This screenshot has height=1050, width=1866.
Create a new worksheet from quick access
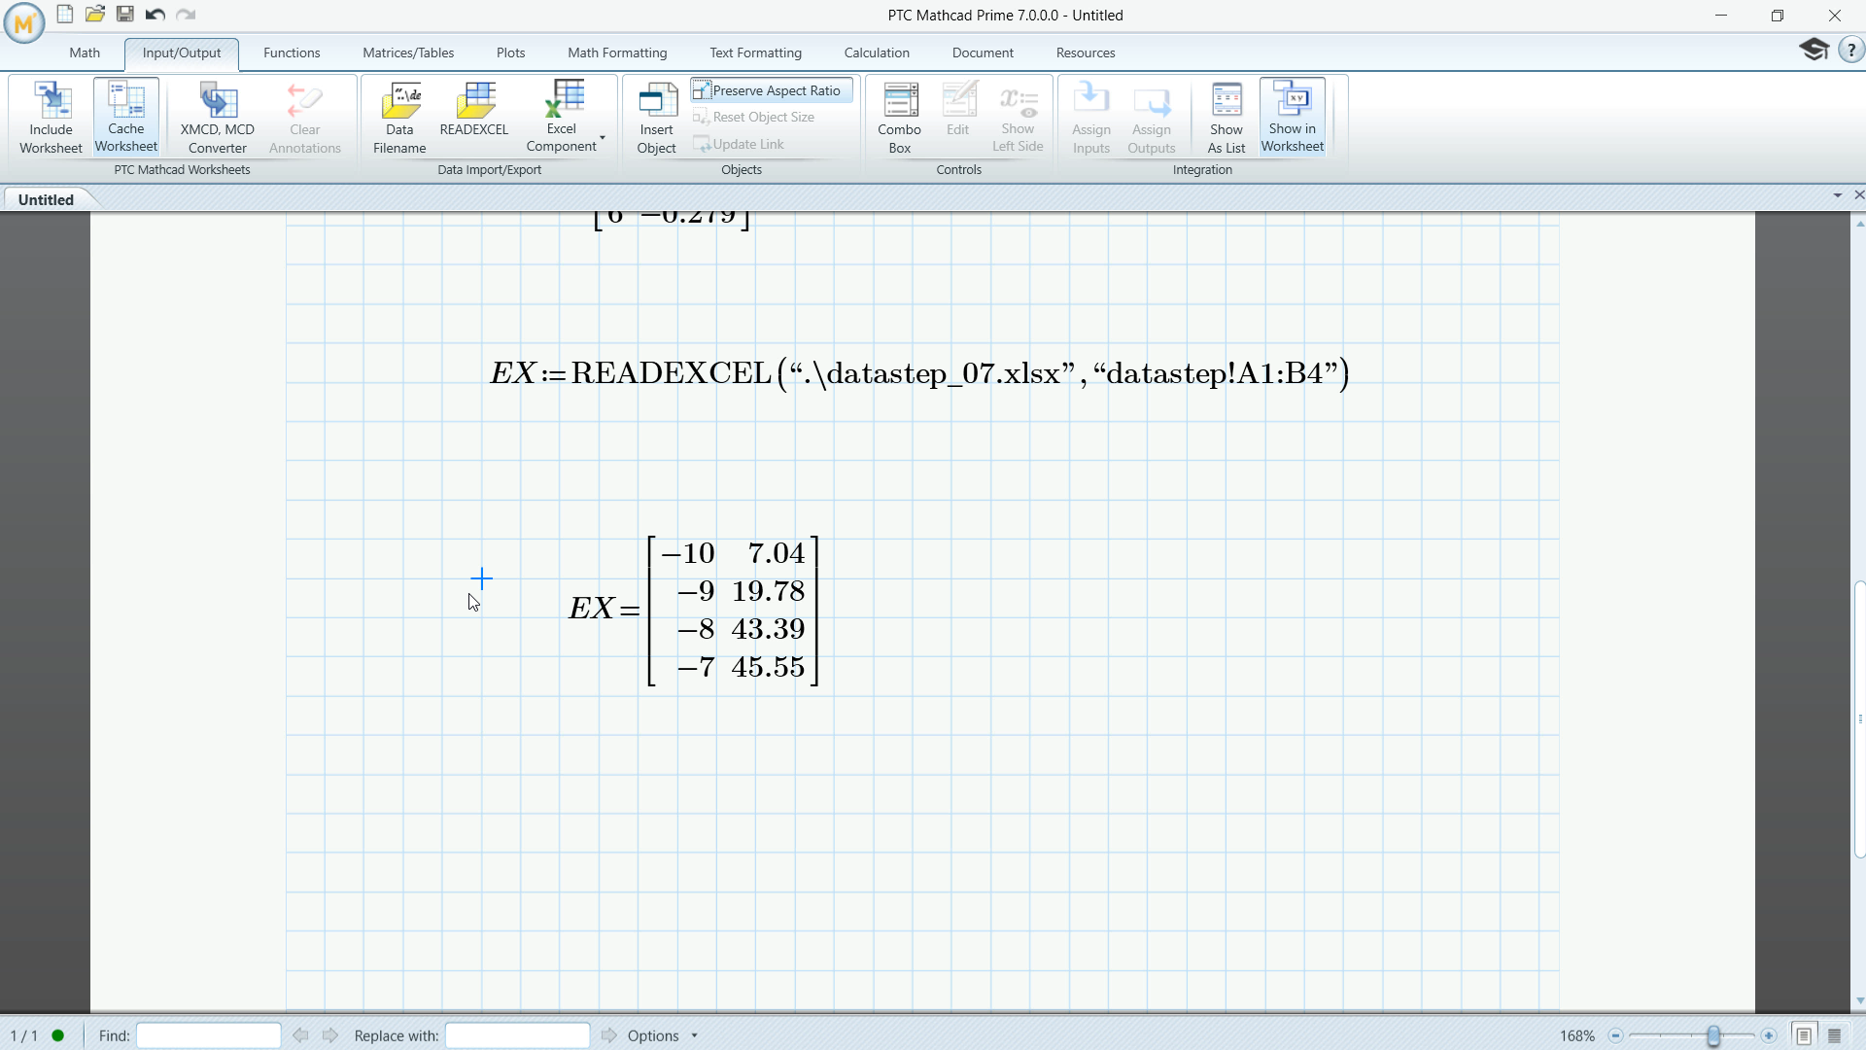[x=65, y=14]
